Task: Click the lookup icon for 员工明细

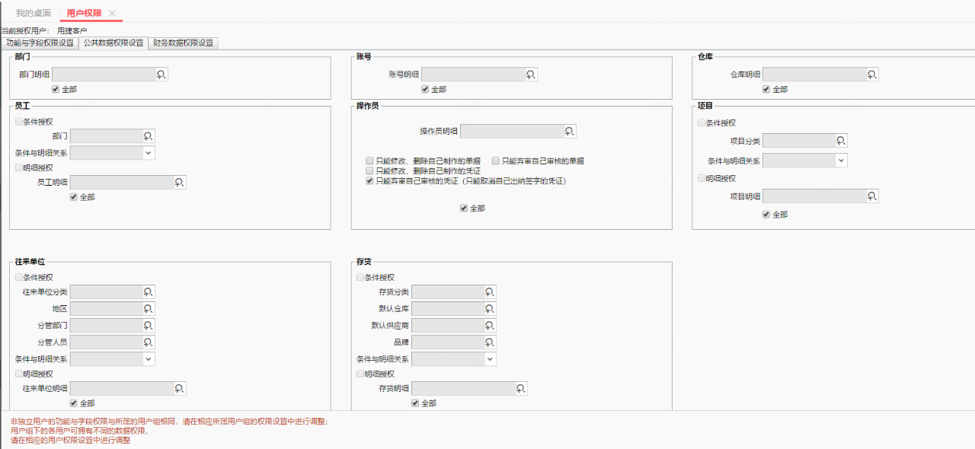Action: coord(180,183)
